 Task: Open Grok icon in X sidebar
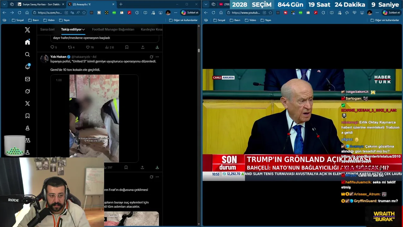pyautogui.click(x=27, y=91)
